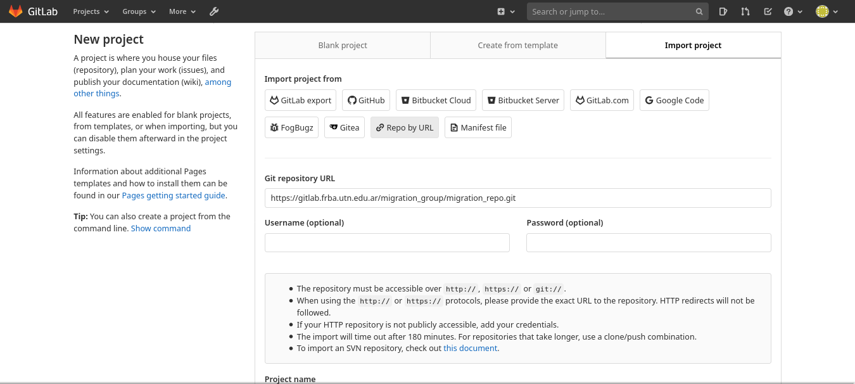The width and height of the screenshot is (855, 384).
Task: Choose FogBugz import source
Action: [291, 127]
